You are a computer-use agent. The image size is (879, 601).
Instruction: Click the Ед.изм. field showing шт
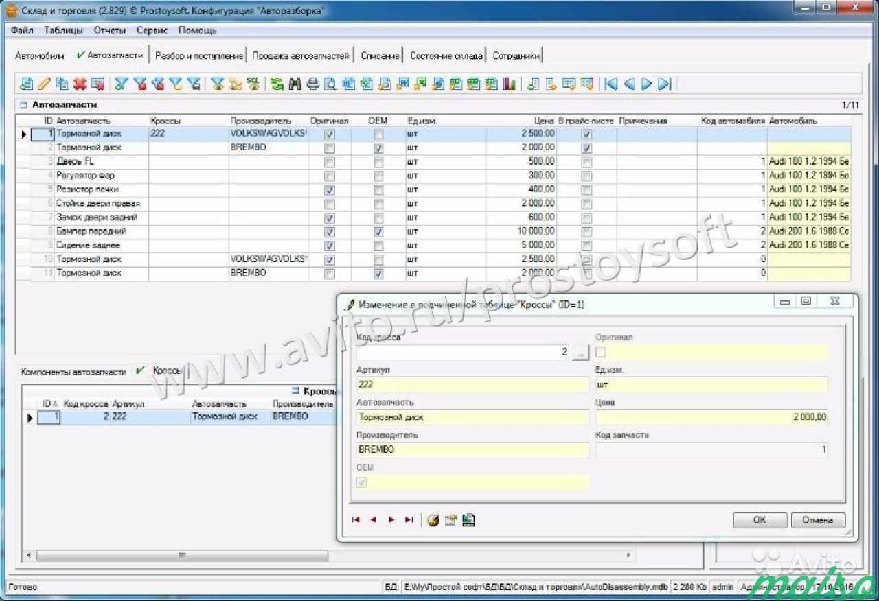point(711,384)
